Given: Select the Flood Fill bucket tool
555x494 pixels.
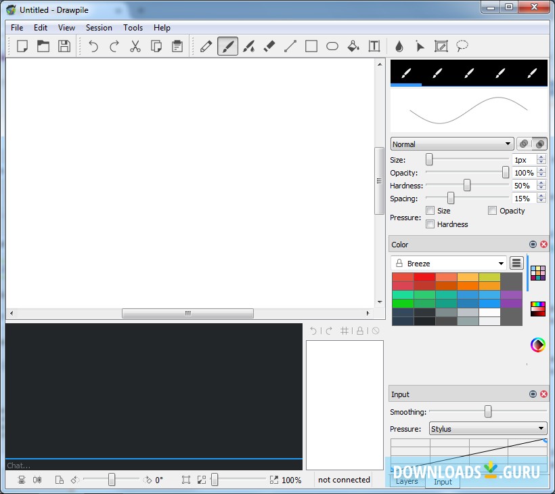Looking at the screenshot, I should pyautogui.click(x=353, y=46).
